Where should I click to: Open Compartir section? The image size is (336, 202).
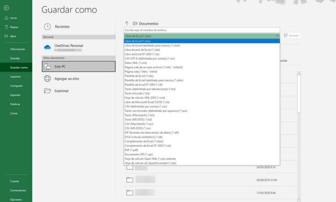16,86
